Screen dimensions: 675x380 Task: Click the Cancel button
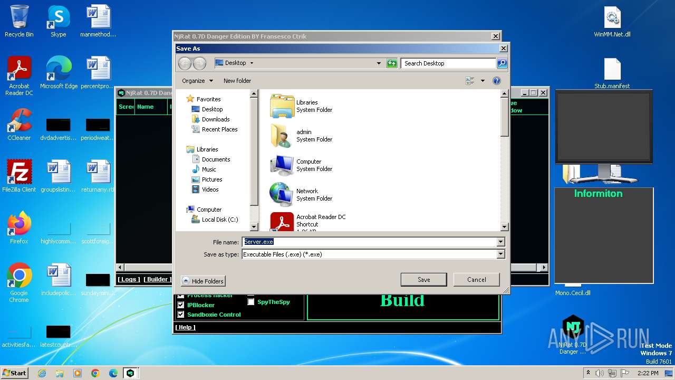(476, 280)
